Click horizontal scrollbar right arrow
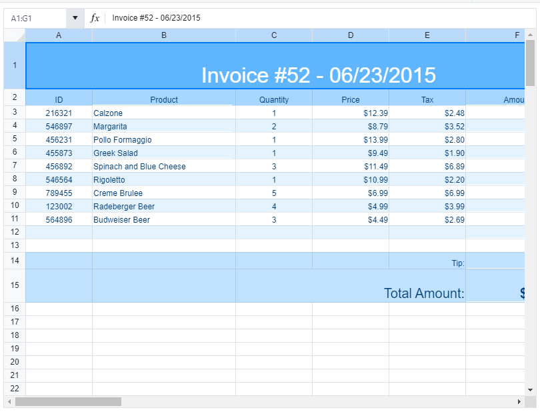Image resolution: width=540 pixels, height=416 pixels. 519,402
